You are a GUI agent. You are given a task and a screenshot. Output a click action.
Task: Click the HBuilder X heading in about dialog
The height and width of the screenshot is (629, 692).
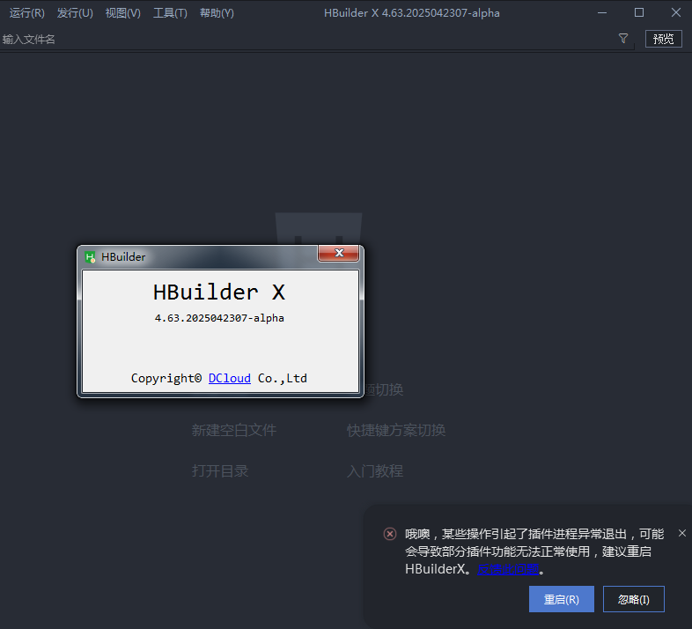(219, 292)
